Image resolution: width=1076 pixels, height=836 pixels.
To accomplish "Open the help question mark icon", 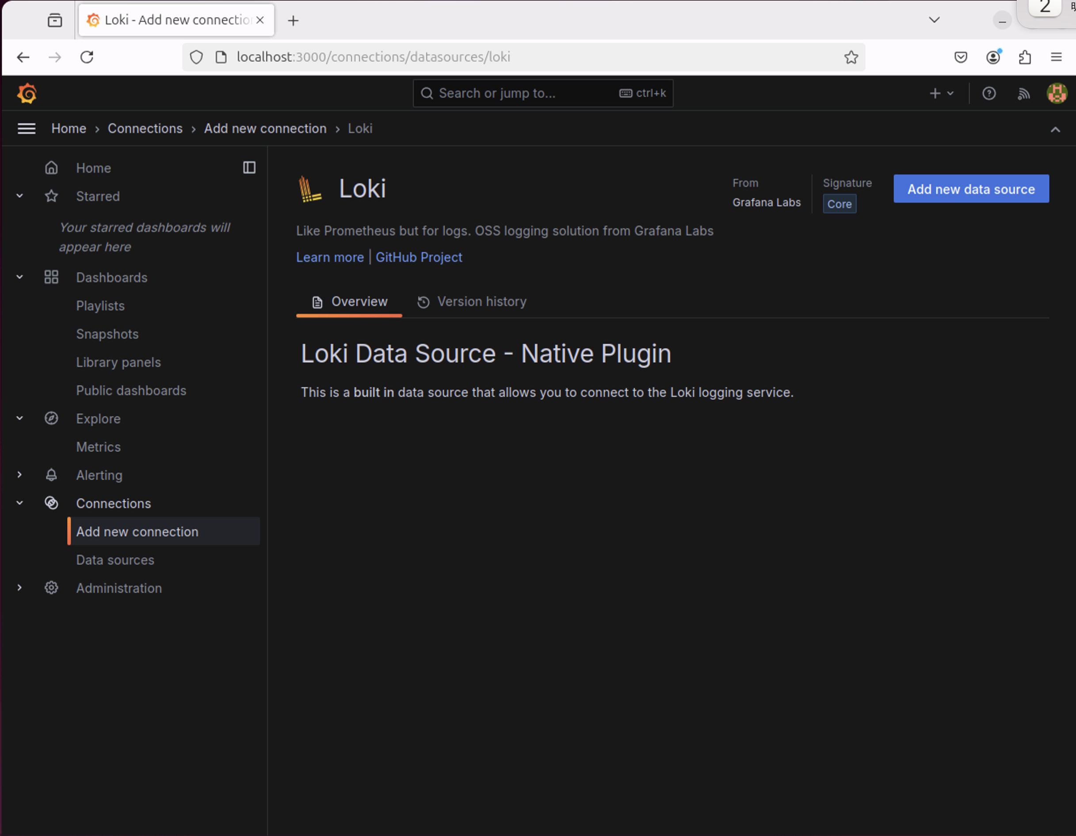I will [x=988, y=93].
